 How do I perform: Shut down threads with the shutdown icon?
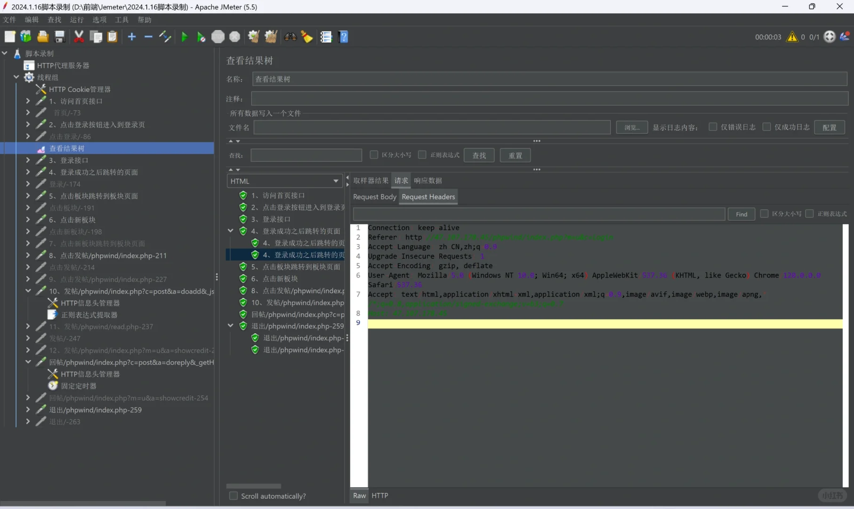click(x=234, y=37)
